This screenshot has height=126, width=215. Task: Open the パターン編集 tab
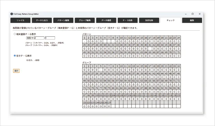pyautogui.click(x=63, y=20)
